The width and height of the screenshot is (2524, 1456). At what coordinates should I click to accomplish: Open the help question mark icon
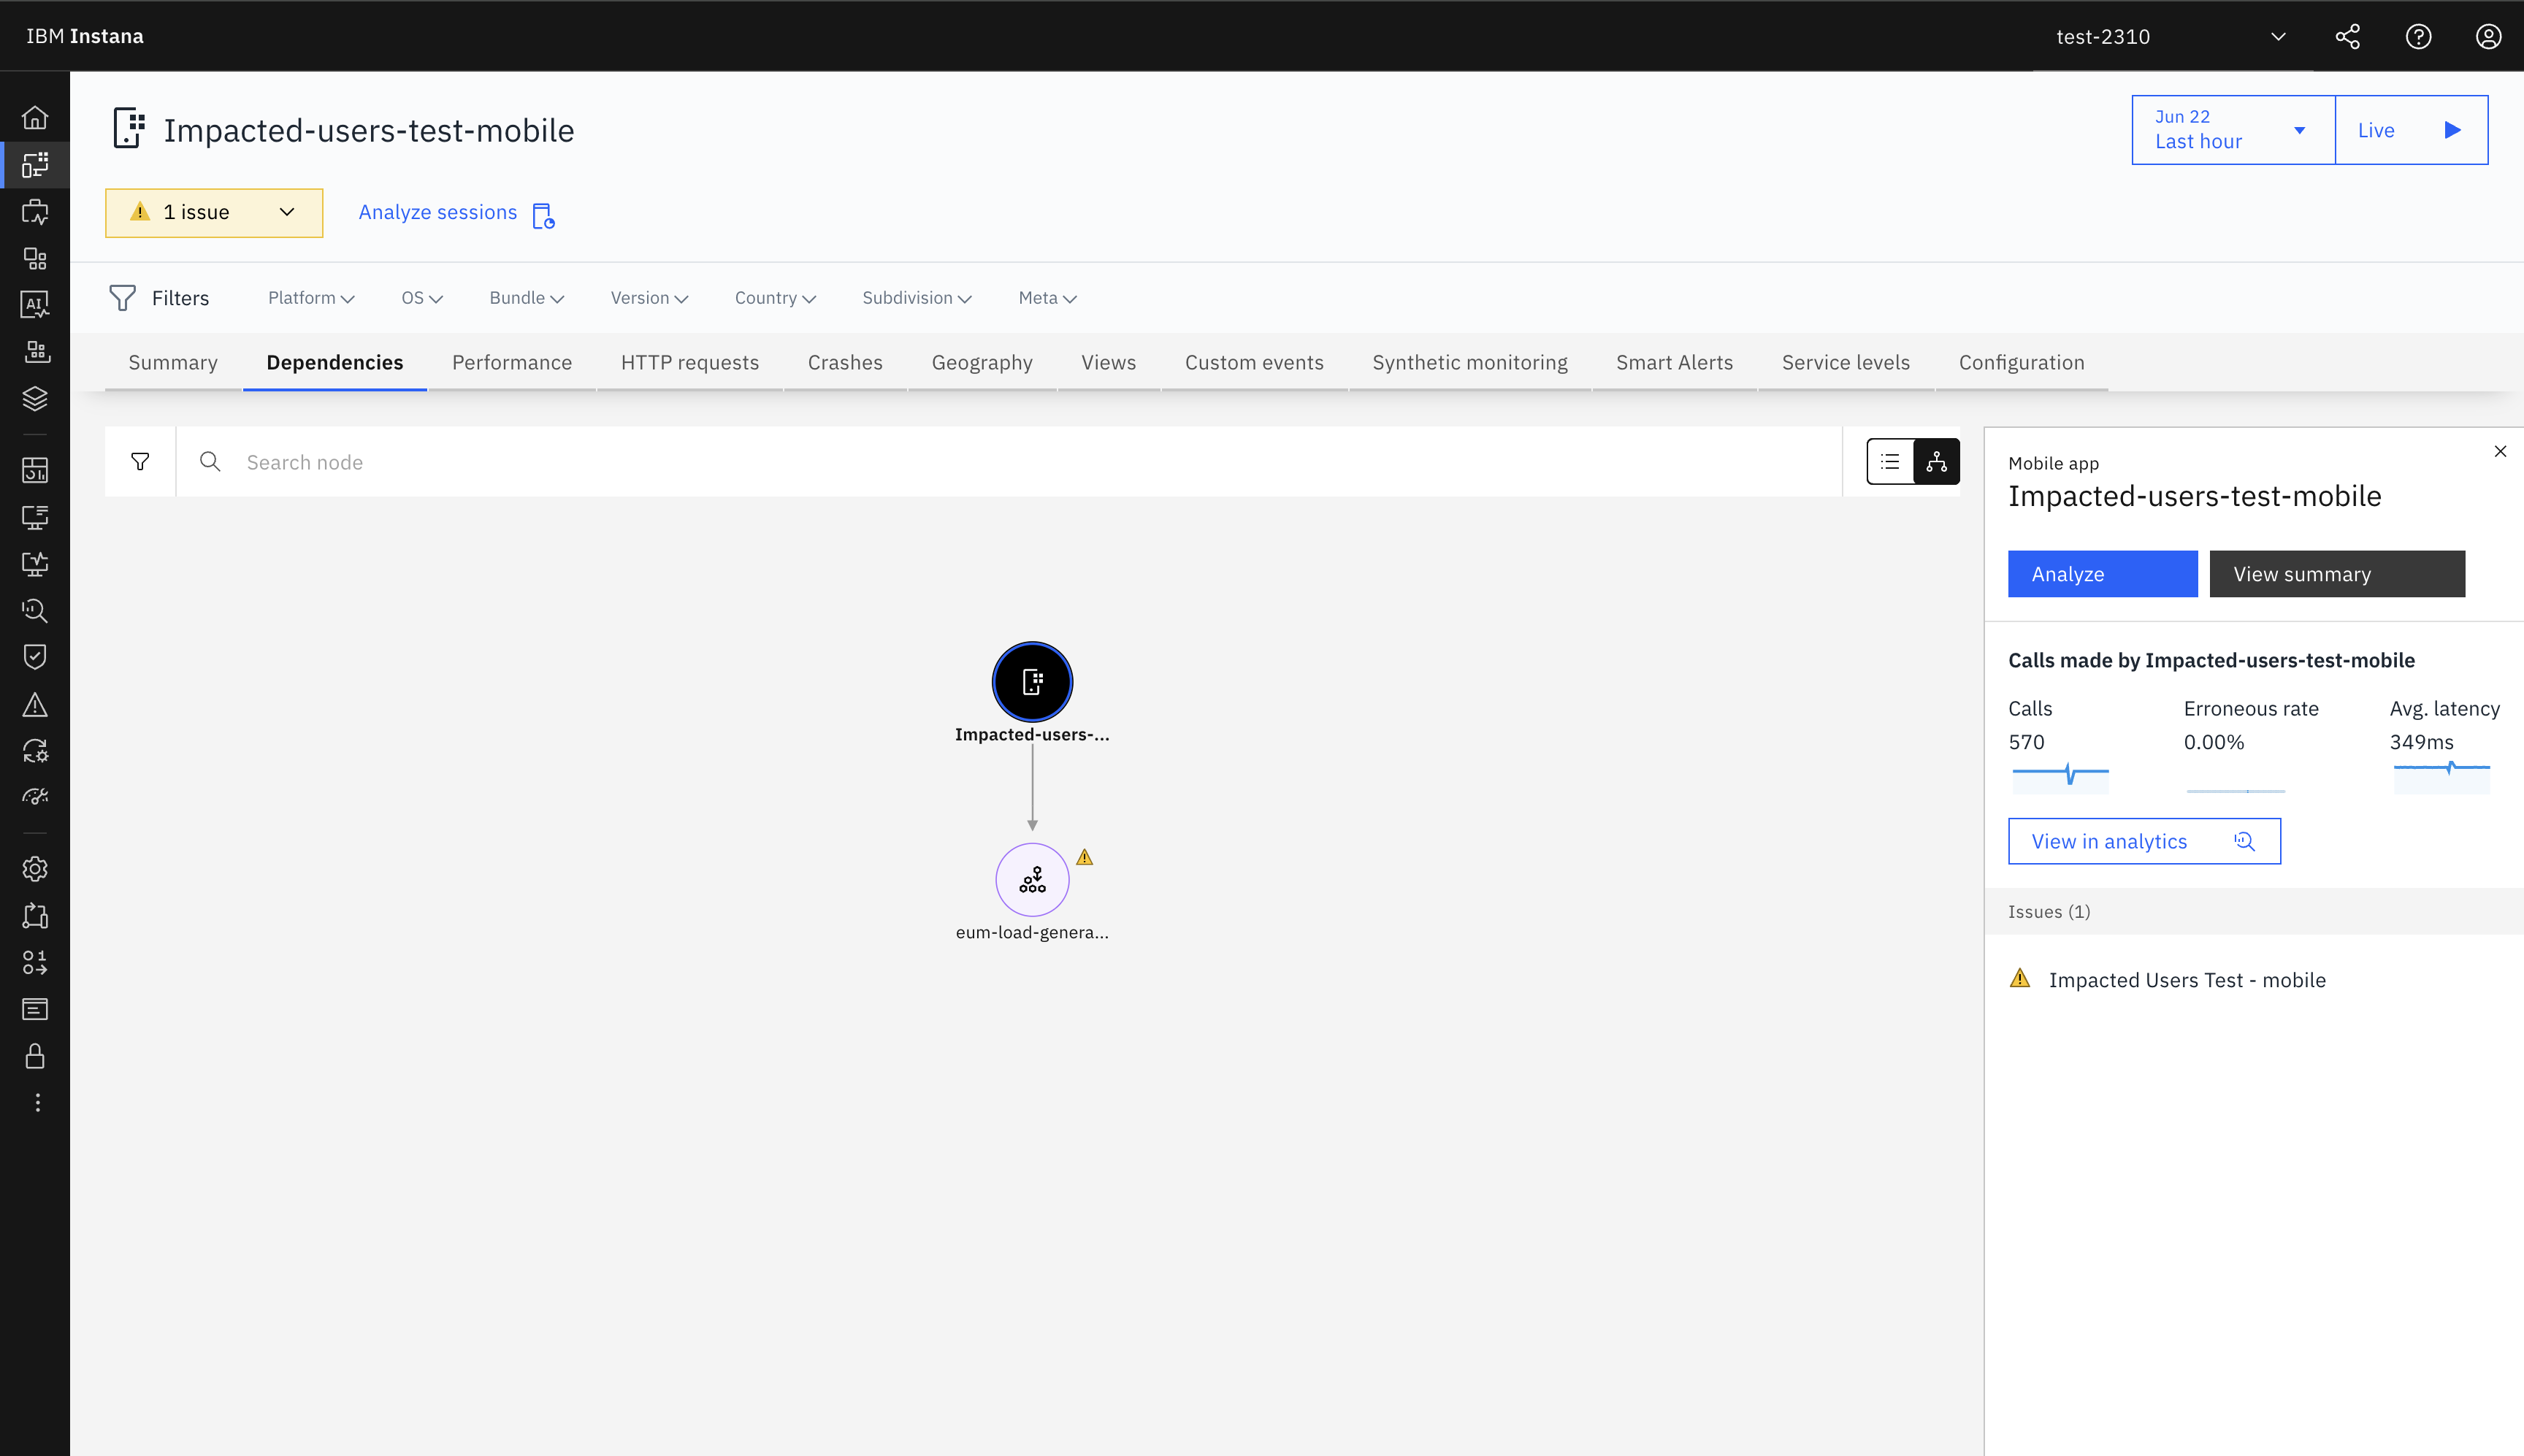2418,37
